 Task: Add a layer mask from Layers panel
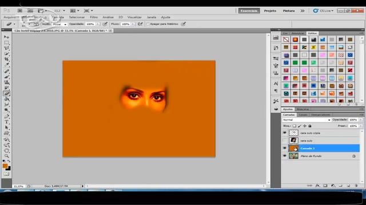point(325,186)
